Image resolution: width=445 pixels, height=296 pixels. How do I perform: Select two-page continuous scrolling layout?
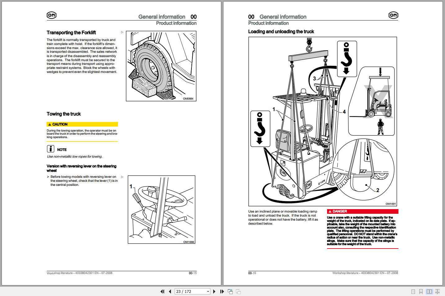[437, 291]
